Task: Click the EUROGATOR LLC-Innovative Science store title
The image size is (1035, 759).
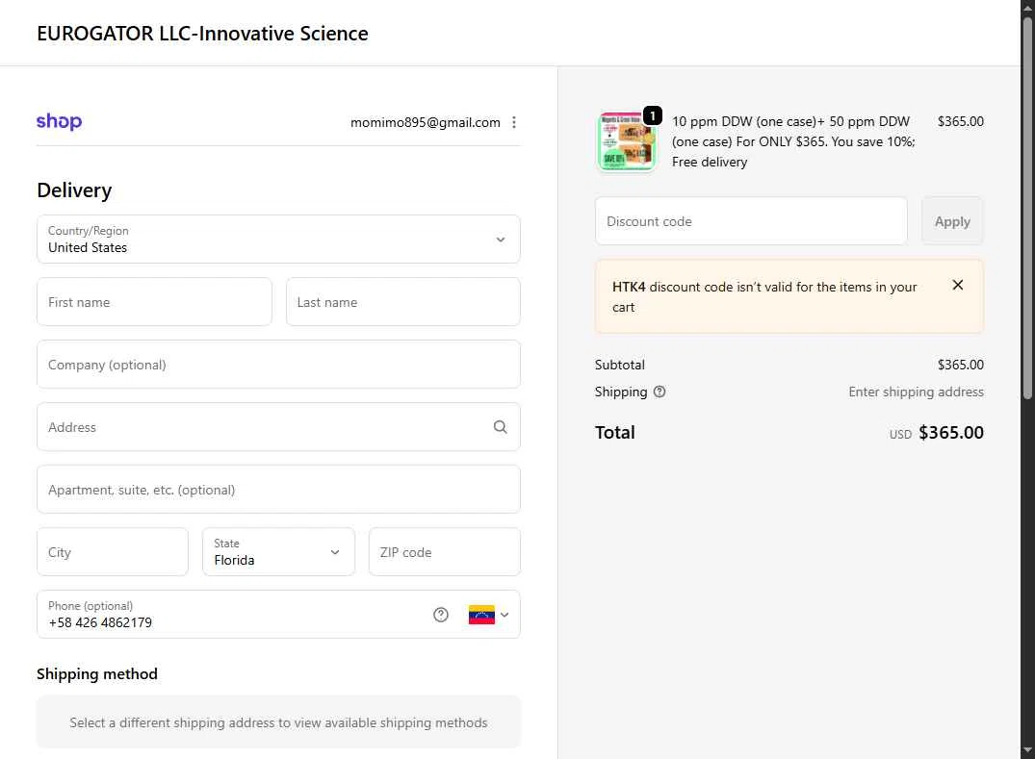Action: (x=202, y=33)
